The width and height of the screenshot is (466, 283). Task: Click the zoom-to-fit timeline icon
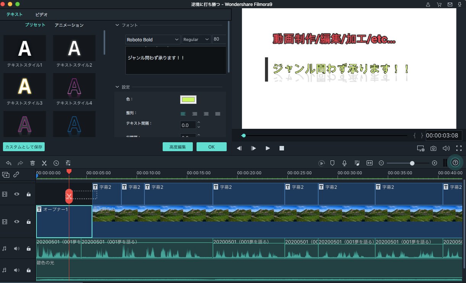[369, 163]
